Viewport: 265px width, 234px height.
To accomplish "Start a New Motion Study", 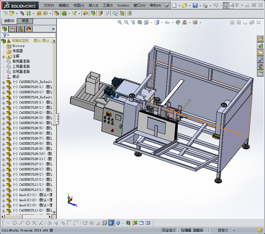I will [x=86, y=13].
